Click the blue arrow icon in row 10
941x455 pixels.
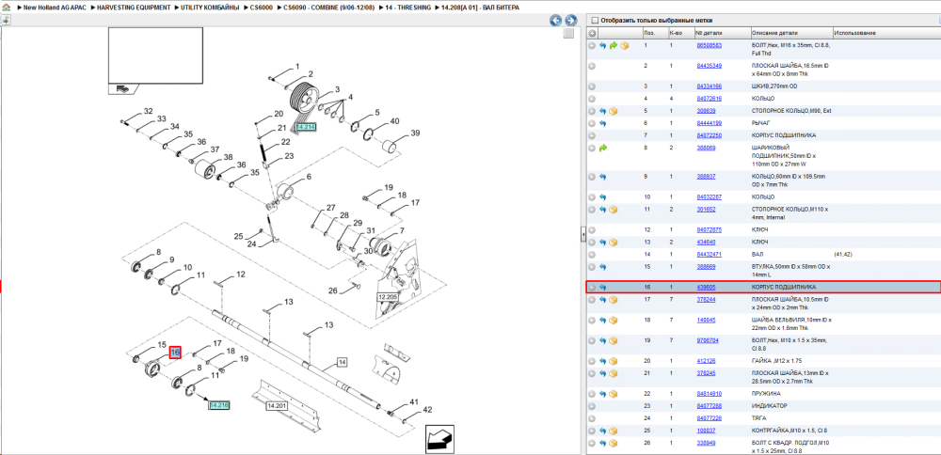603,196
